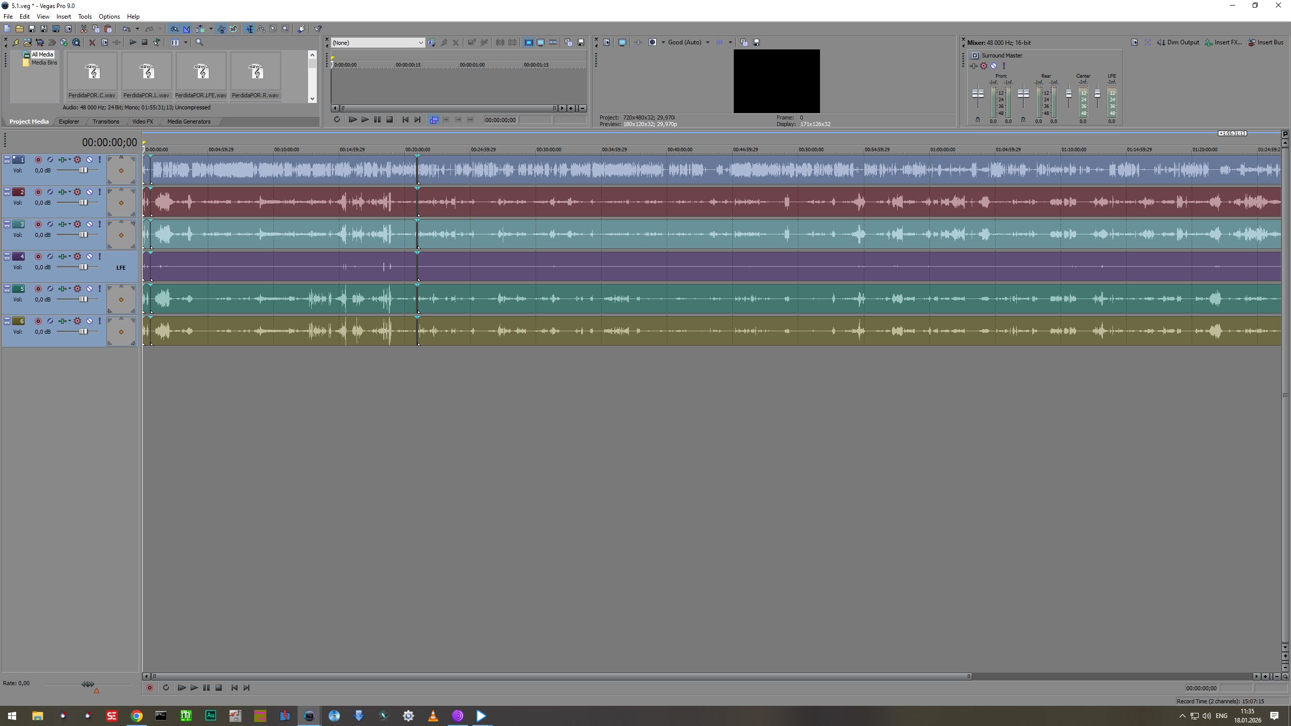Viewport: 1291px width, 726px height.
Task: Click Dim Output in the mixer
Action: coord(1178,43)
